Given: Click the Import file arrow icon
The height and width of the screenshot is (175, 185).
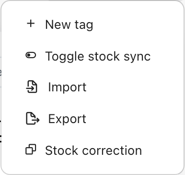Looking at the screenshot, I should click(x=32, y=87).
